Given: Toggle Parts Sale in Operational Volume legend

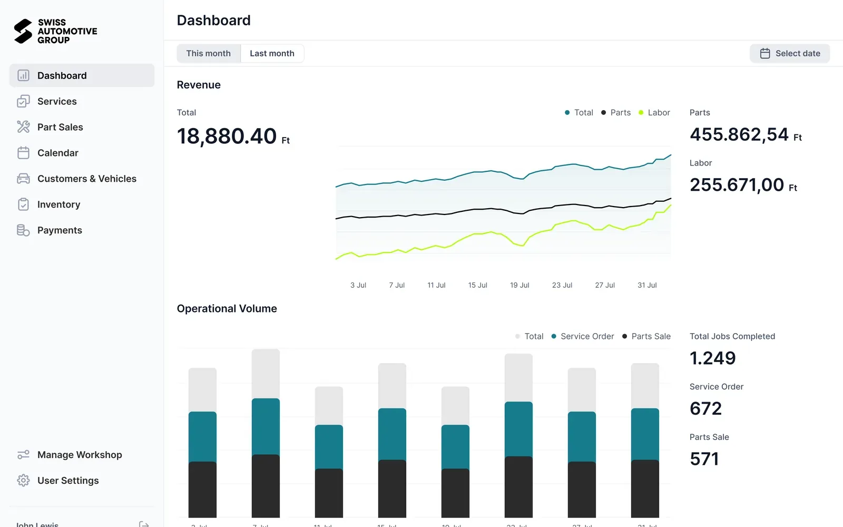Looking at the screenshot, I should tap(646, 336).
